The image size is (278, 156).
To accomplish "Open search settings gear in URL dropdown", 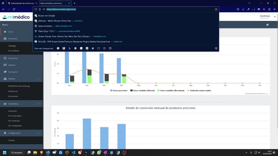I will click(216, 48).
